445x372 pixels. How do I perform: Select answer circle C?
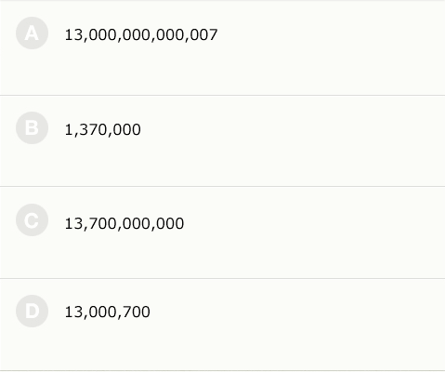[x=32, y=220]
